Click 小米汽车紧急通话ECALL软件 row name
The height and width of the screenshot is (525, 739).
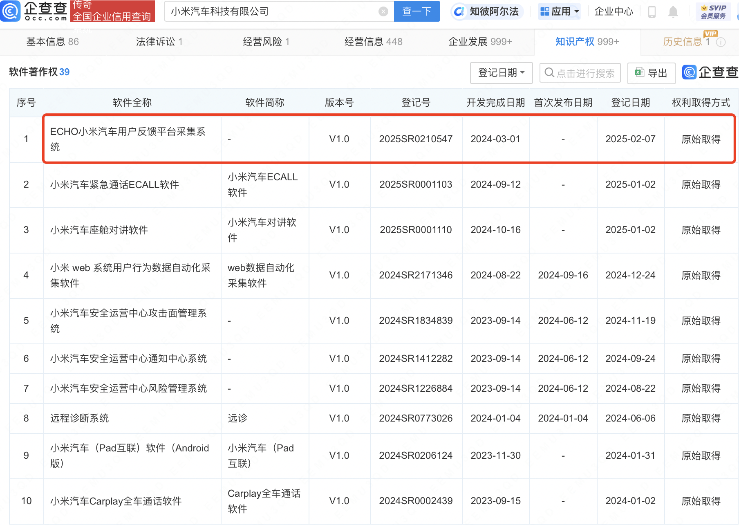(114, 185)
